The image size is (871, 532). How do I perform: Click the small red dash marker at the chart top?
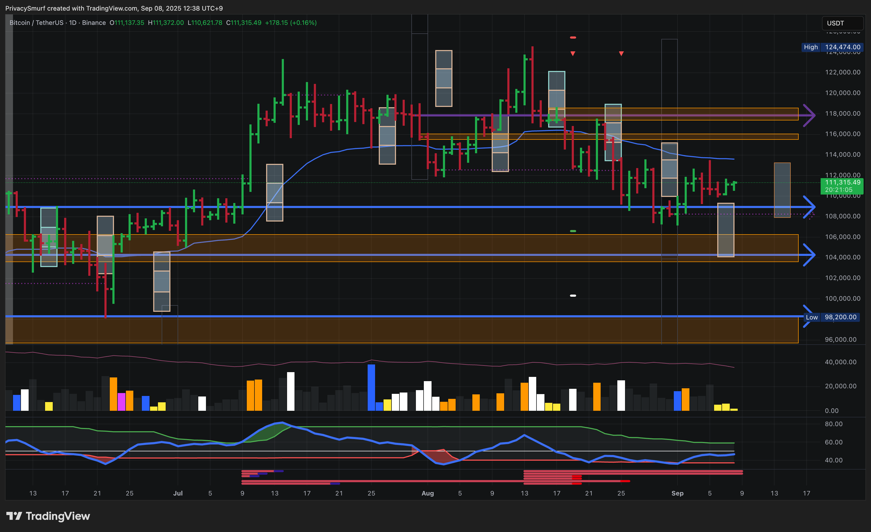tap(573, 37)
